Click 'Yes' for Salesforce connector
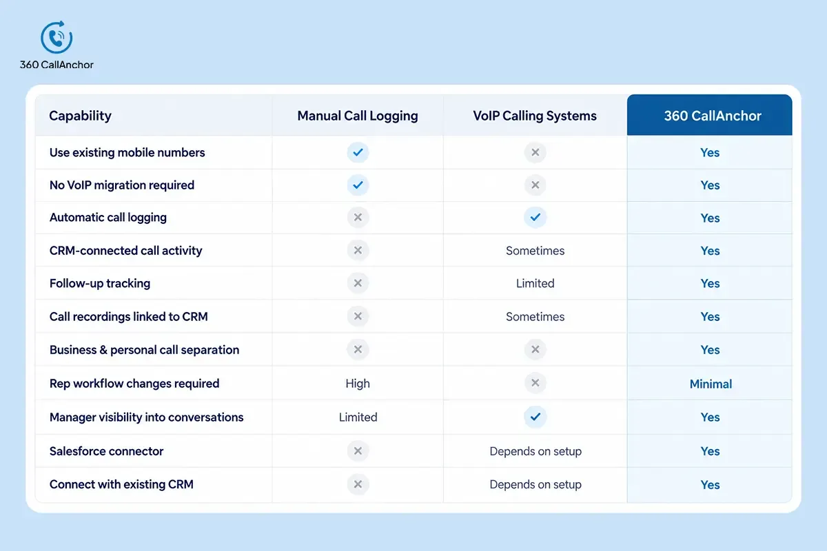 710,451
